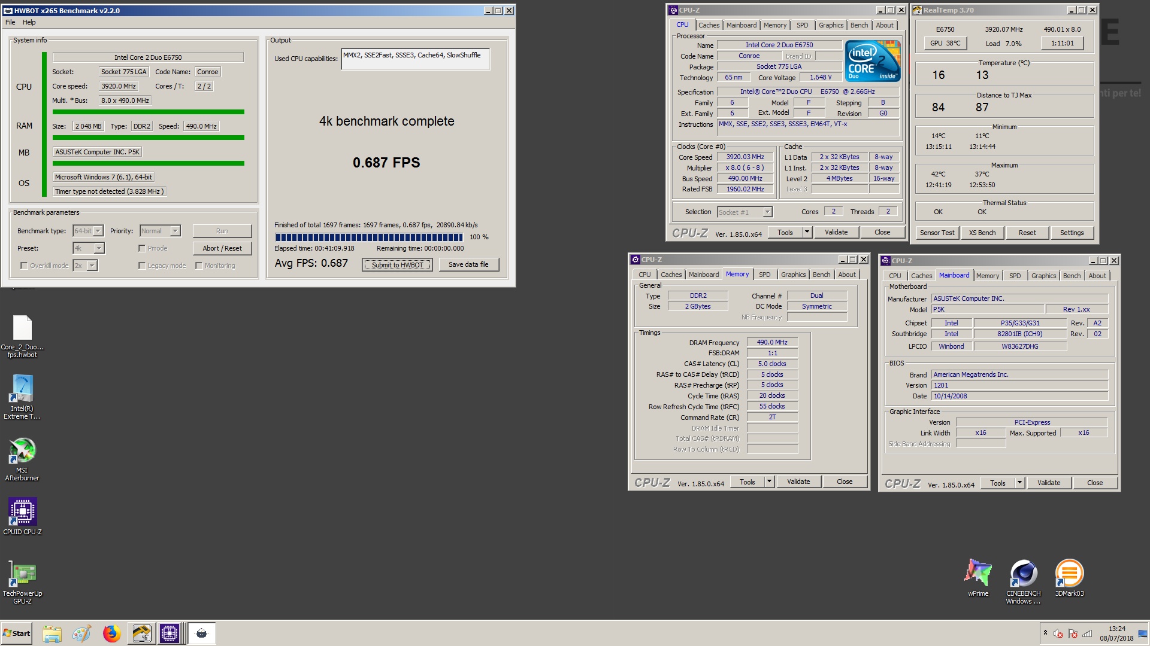
Task: Open the Help menu in HWBOT x265
Action: (x=29, y=22)
